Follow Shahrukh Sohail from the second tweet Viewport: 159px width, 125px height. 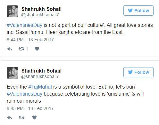pyautogui.click(x=138, y=72)
